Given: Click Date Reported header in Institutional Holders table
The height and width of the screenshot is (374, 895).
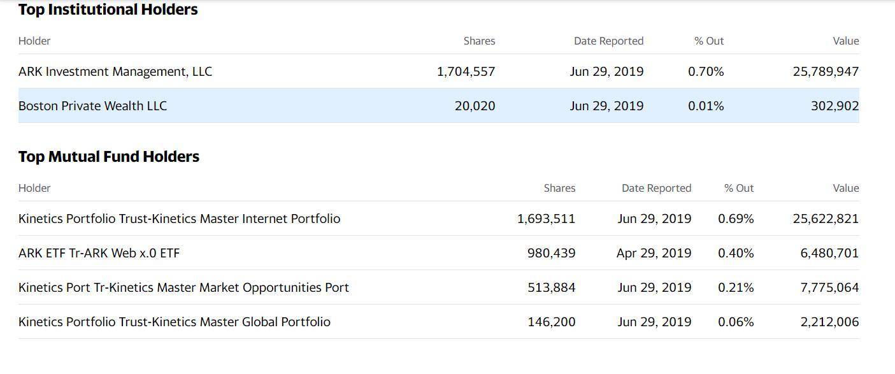Looking at the screenshot, I should tap(608, 41).
